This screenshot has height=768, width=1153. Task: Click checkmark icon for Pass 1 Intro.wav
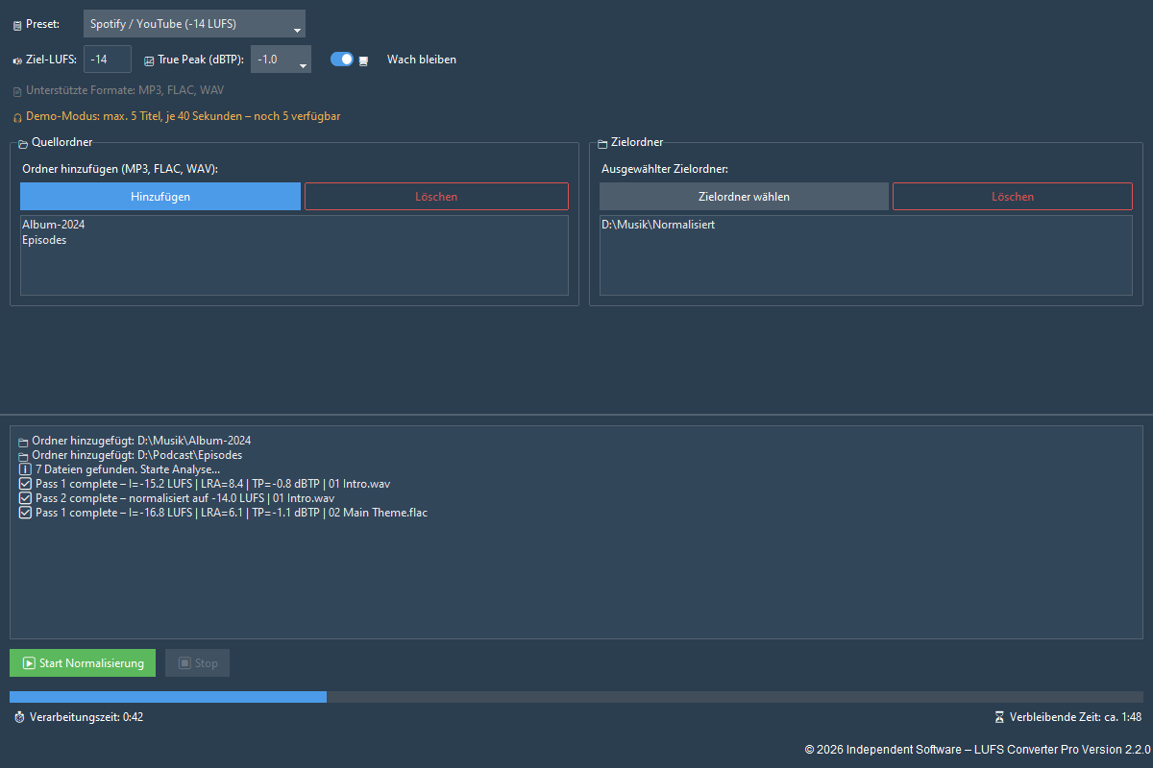click(25, 485)
